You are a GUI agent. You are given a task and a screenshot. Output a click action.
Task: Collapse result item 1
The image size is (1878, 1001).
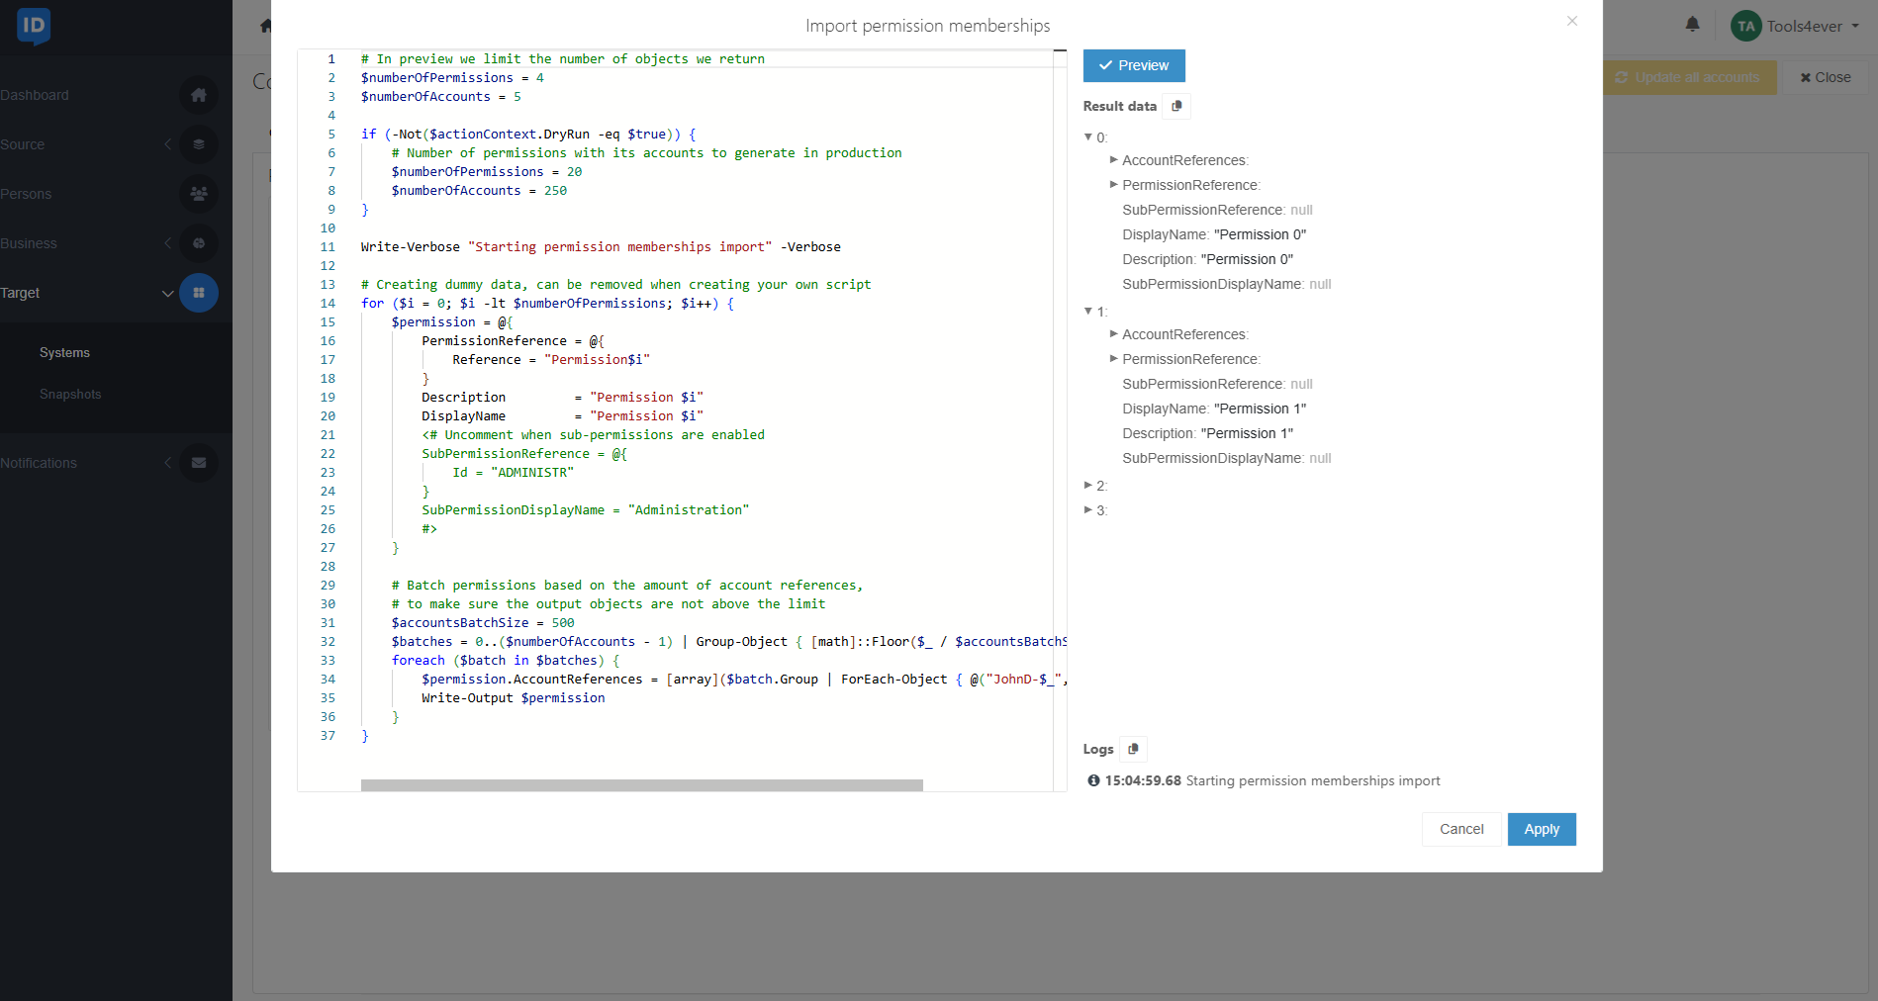point(1088,312)
